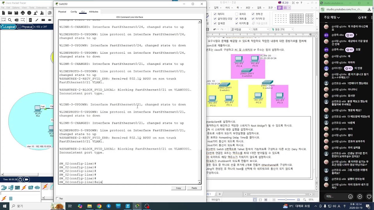Open the File menu in Packet Tracer

3,8
